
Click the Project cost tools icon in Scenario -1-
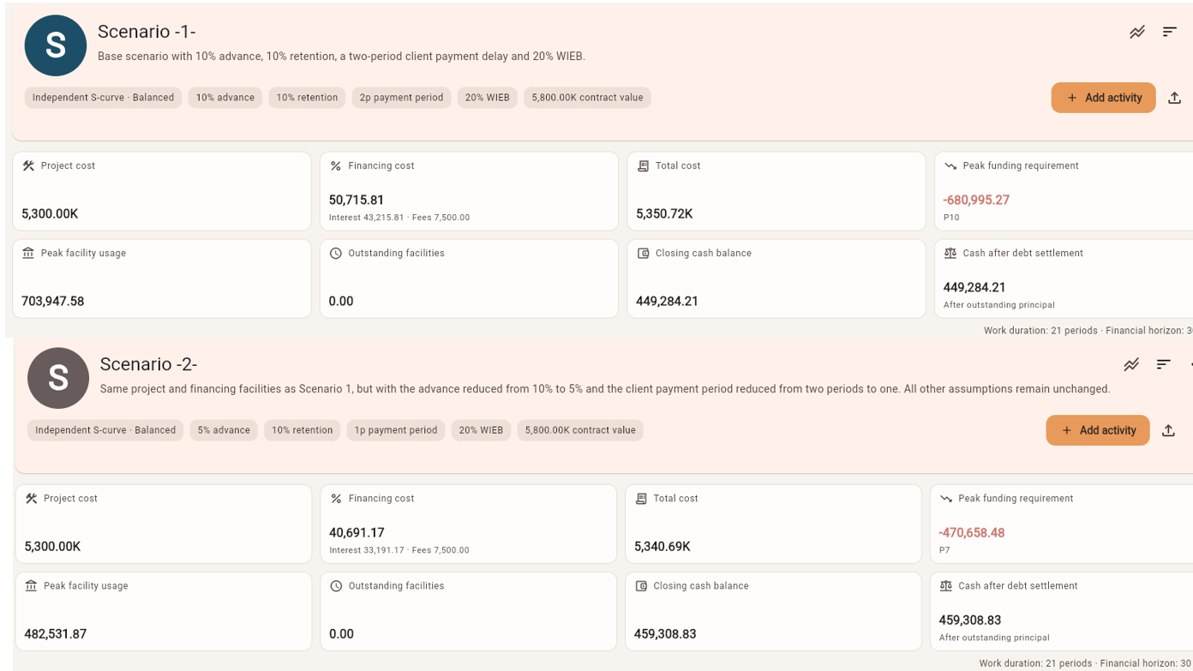coord(28,166)
